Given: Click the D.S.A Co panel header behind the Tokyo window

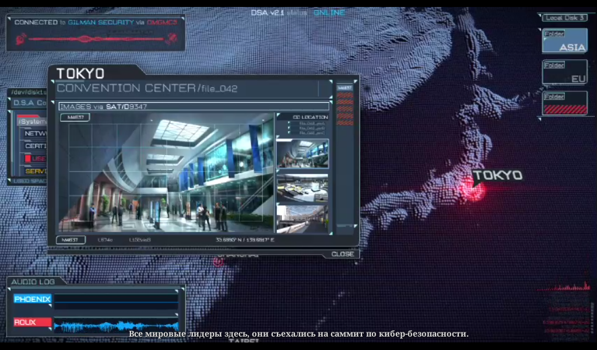Looking at the screenshot, I should (x=30, y=103).
